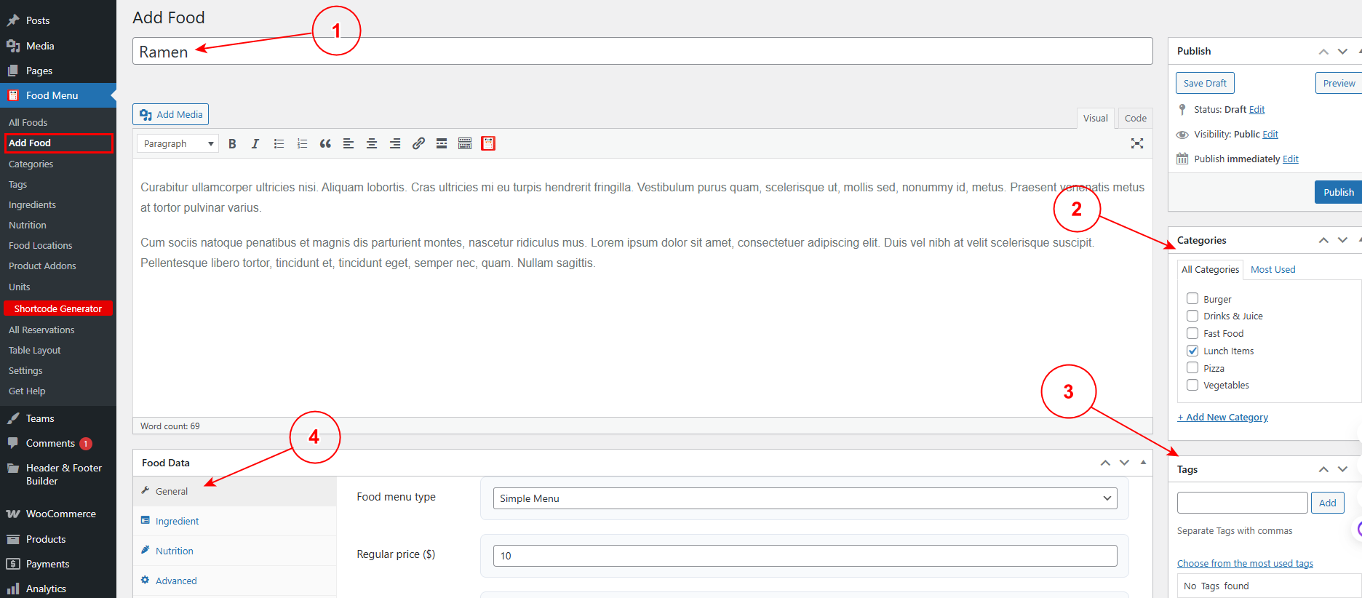Click the Add New Category link

[1222, 417]
